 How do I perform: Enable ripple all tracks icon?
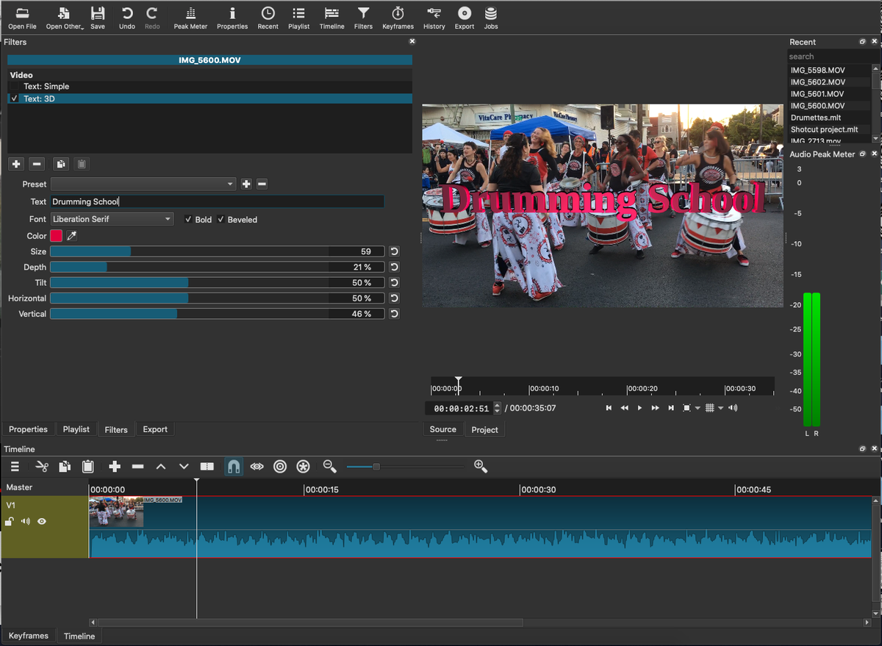coord(303,467)
